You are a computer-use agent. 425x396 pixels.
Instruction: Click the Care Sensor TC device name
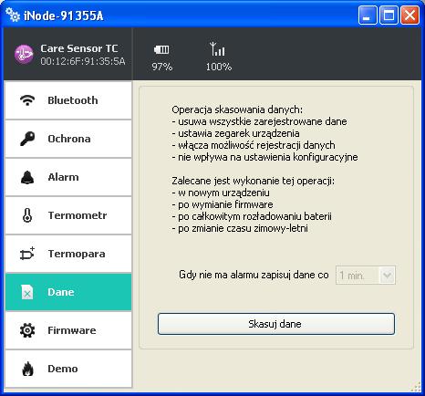pos(79,48)
